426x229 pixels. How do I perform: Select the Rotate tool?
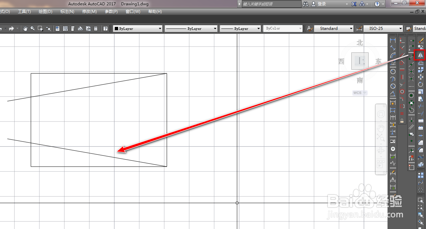(x=421, y=84)
